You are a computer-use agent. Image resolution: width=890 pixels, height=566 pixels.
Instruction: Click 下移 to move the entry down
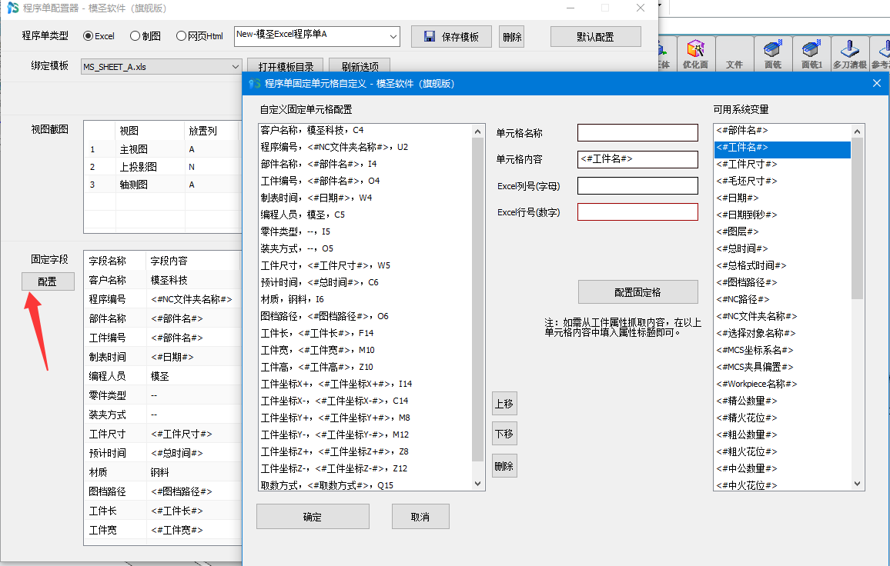[504, 434]
